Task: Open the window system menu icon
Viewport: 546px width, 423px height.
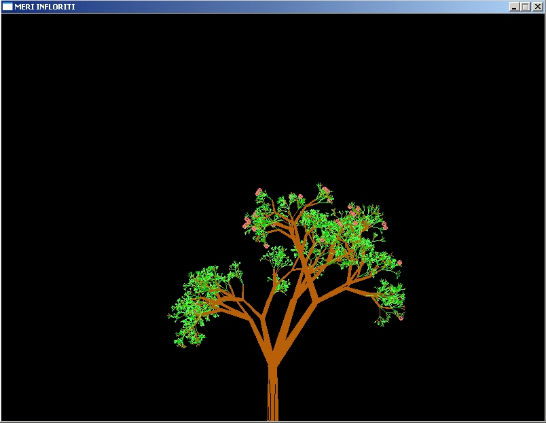Action: coord(7,7)
